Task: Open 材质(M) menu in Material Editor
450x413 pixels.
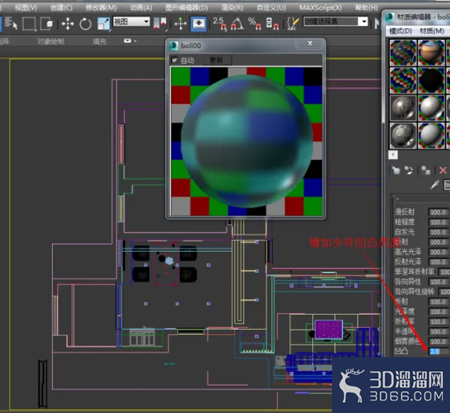Action: [432, 31]
